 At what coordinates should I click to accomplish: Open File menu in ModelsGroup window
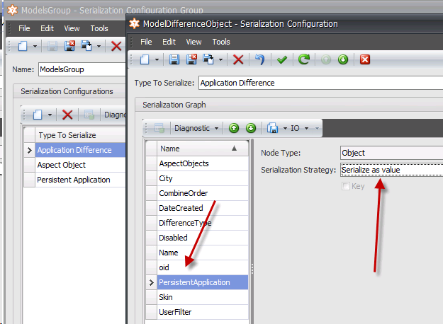click(24, 28)
